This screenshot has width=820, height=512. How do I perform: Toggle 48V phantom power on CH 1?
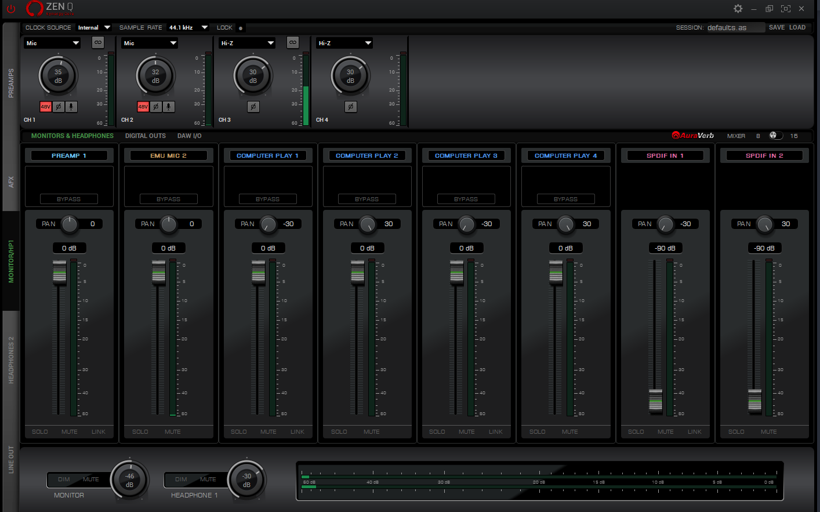tap(45, 107)
